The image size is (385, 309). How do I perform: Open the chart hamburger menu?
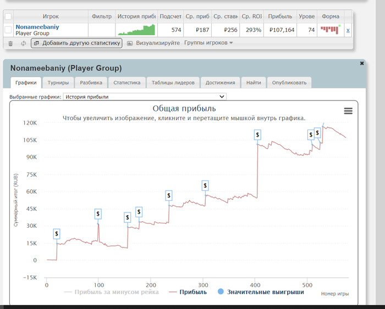click(x=348, y=111)
